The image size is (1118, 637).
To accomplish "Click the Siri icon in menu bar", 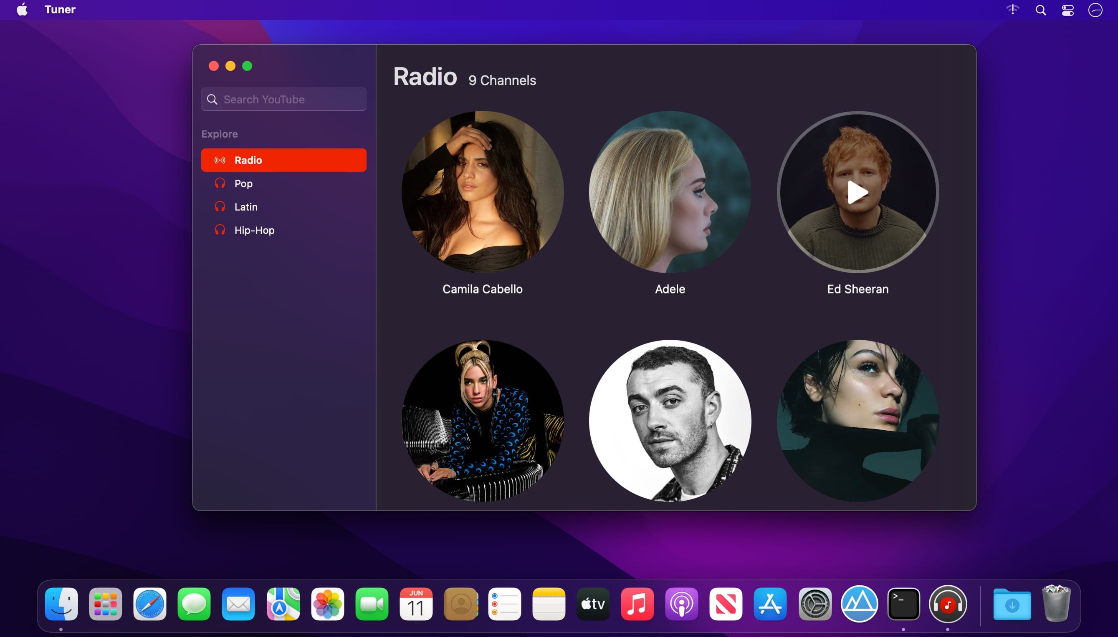I will (x=1095, y=10).
